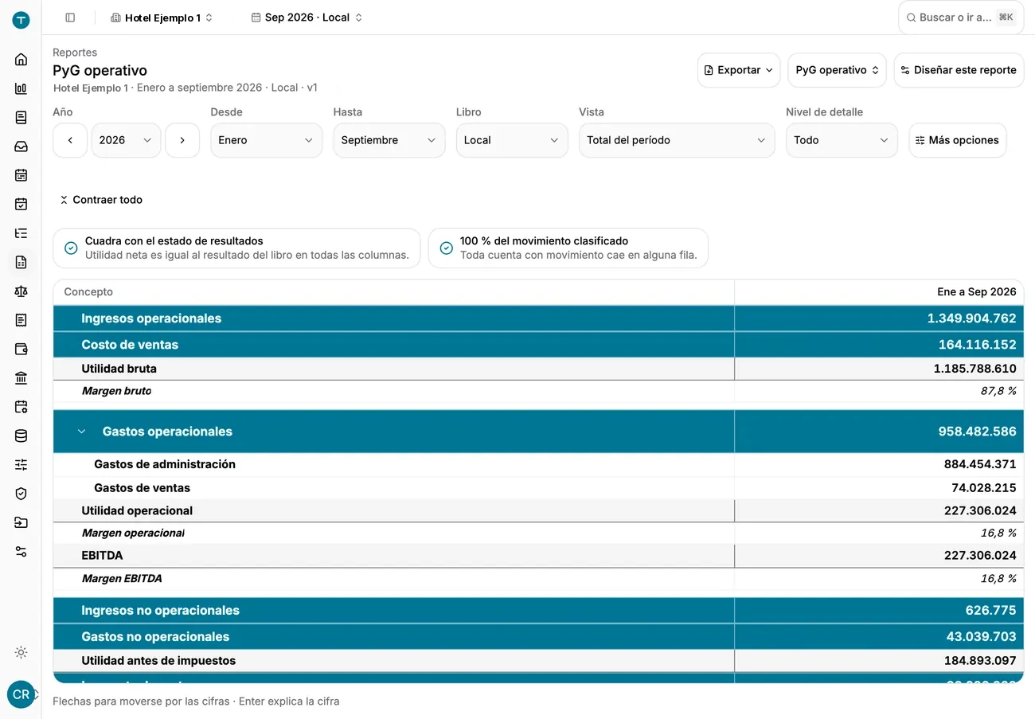This screenshot has height=719, width=1035.
Task: Open the bar chart icon in sidebar
Action: click(21, 88)
